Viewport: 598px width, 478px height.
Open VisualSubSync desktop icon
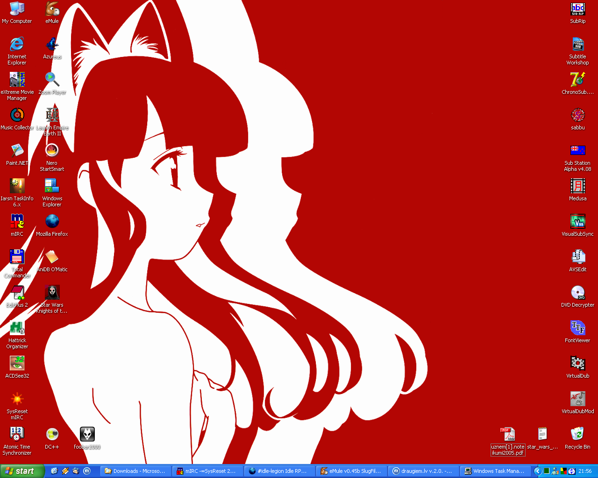point(577,225)
